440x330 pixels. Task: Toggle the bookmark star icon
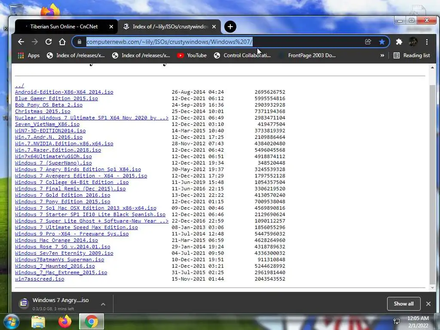(382, 42)
